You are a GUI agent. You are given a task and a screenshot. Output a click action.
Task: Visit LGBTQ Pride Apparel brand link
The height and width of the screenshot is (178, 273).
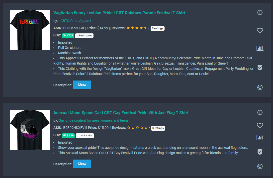pos(75,21)
